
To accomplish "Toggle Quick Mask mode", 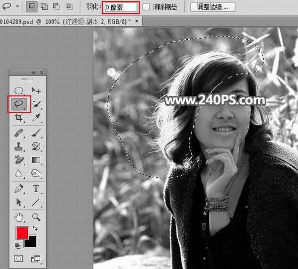I will coord(19,259).
